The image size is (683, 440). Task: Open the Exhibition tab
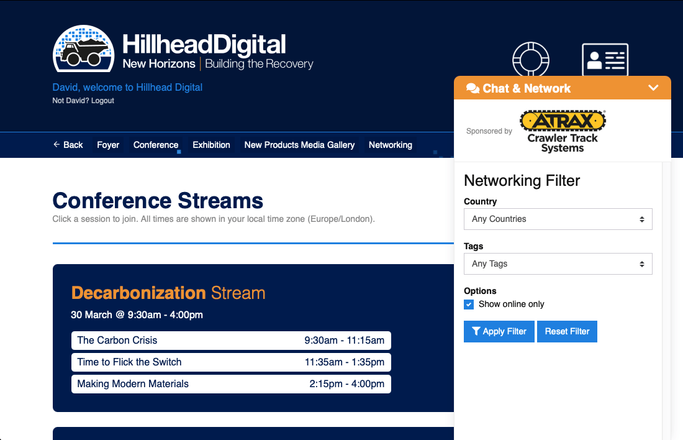click(211, 145)
